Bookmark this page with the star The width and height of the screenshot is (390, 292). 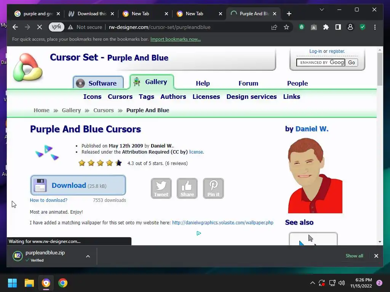[286, 27]
